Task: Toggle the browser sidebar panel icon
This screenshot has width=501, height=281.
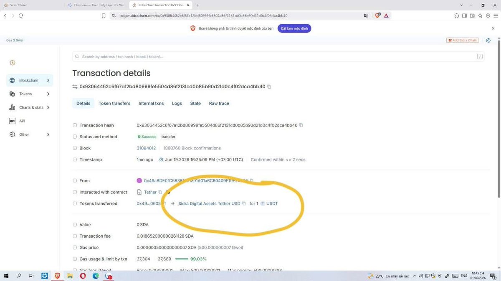Action: point(464,15)
